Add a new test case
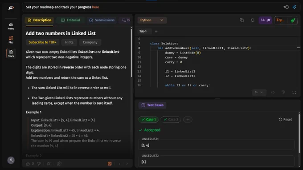This screenshot has width=303, height=170. 188,120
